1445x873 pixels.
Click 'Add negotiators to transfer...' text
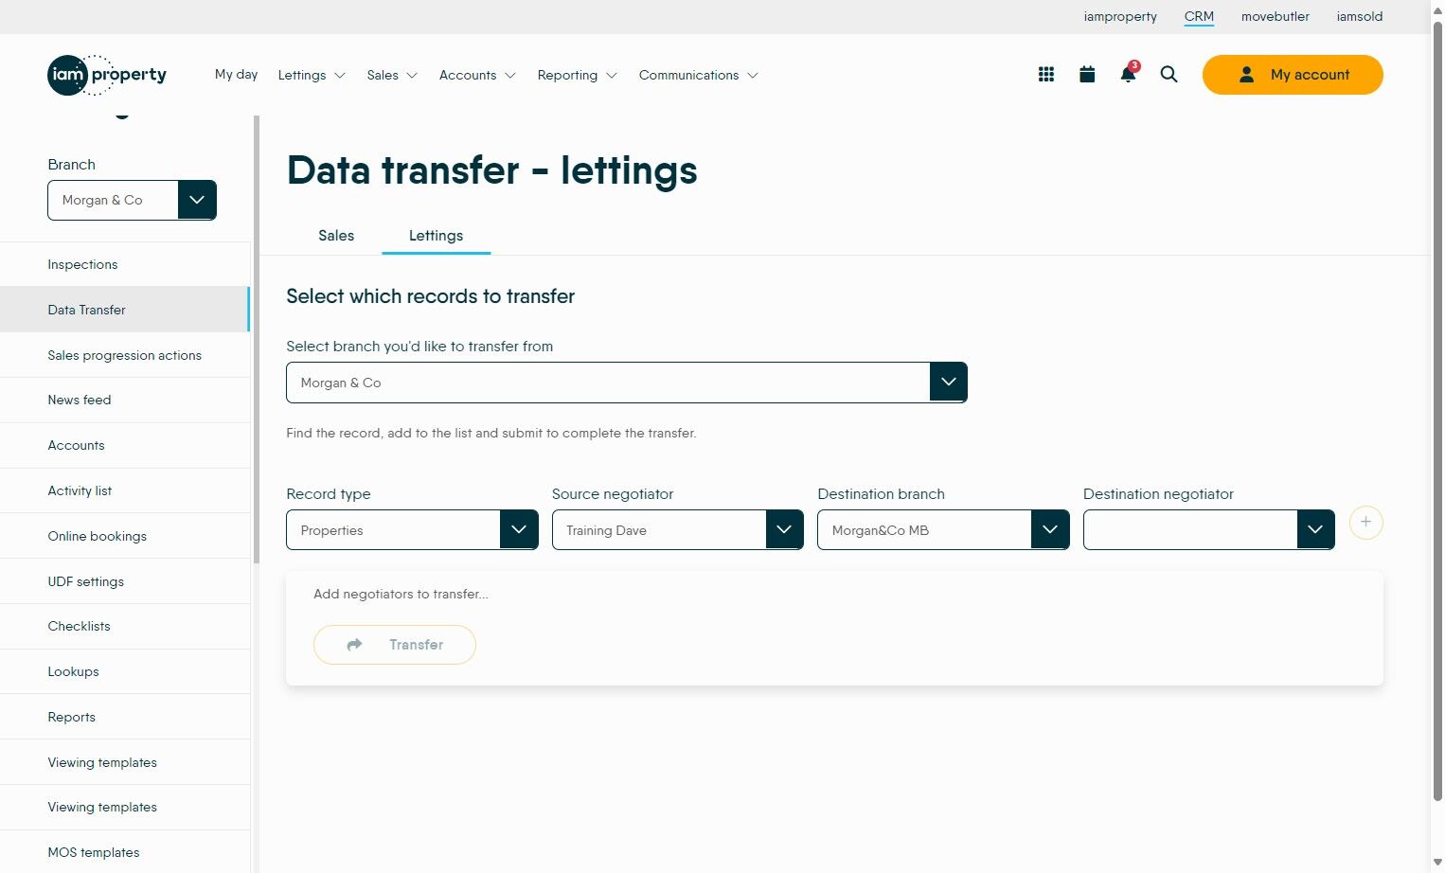(401, 594)
